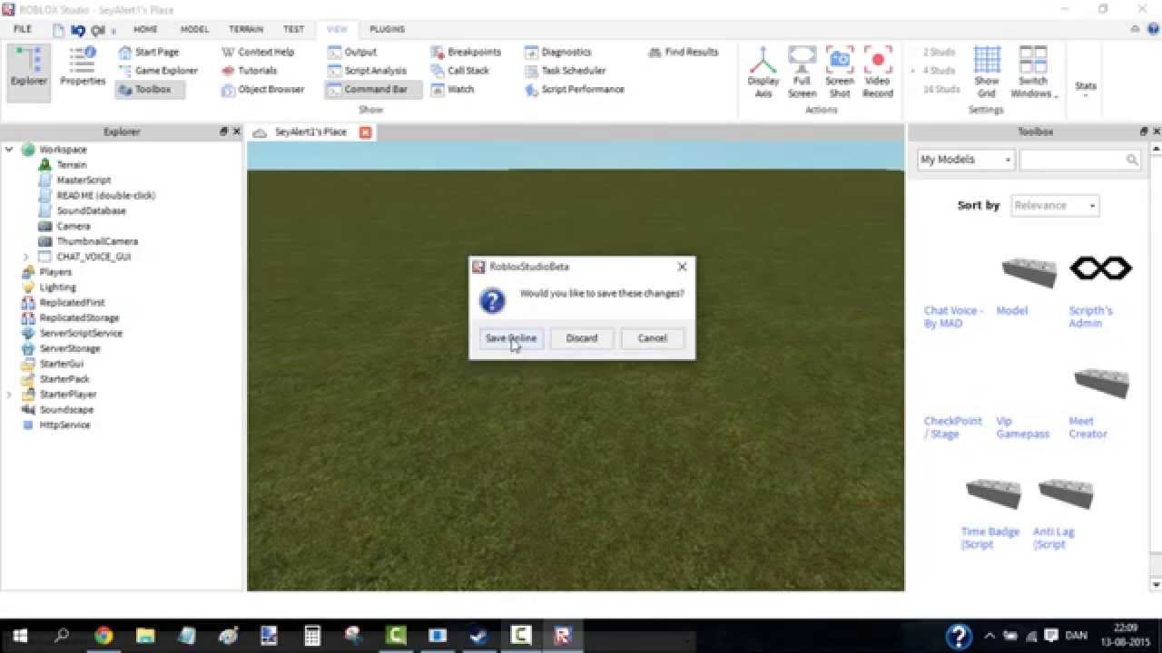Select 16 Studs grid size
Image resolution: width=1162 pixels, height=653 pixels.
coord(940,90)
